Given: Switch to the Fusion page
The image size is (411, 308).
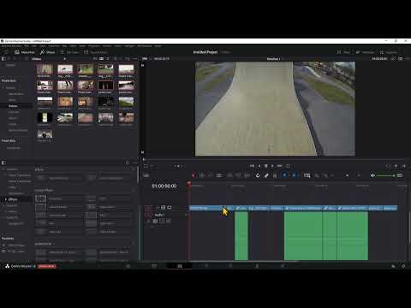Looking at the screenshot, I should (x=205, y=266).
